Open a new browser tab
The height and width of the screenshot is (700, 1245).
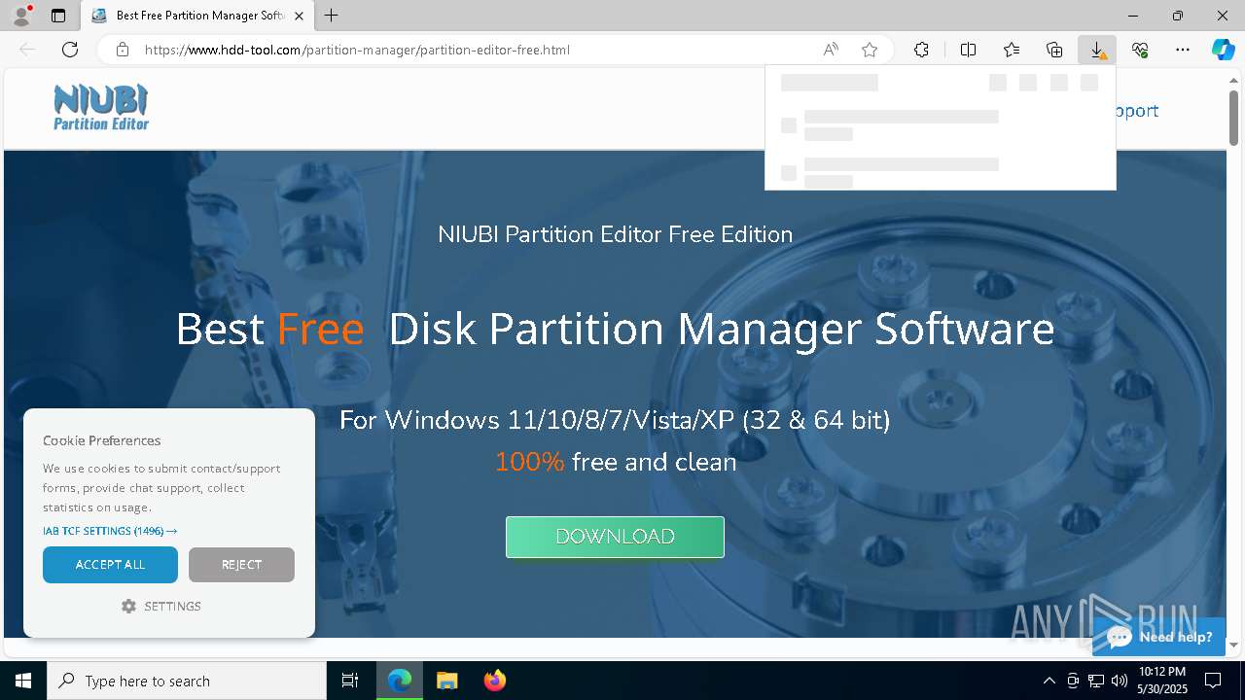coord(332,16)
